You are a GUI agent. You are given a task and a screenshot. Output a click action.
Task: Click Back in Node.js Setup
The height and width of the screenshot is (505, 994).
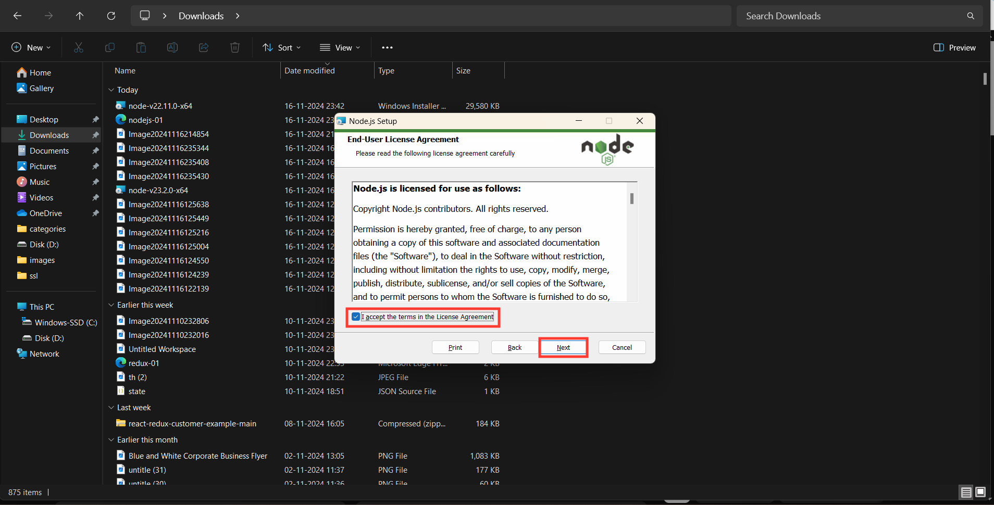coord(515,347)
